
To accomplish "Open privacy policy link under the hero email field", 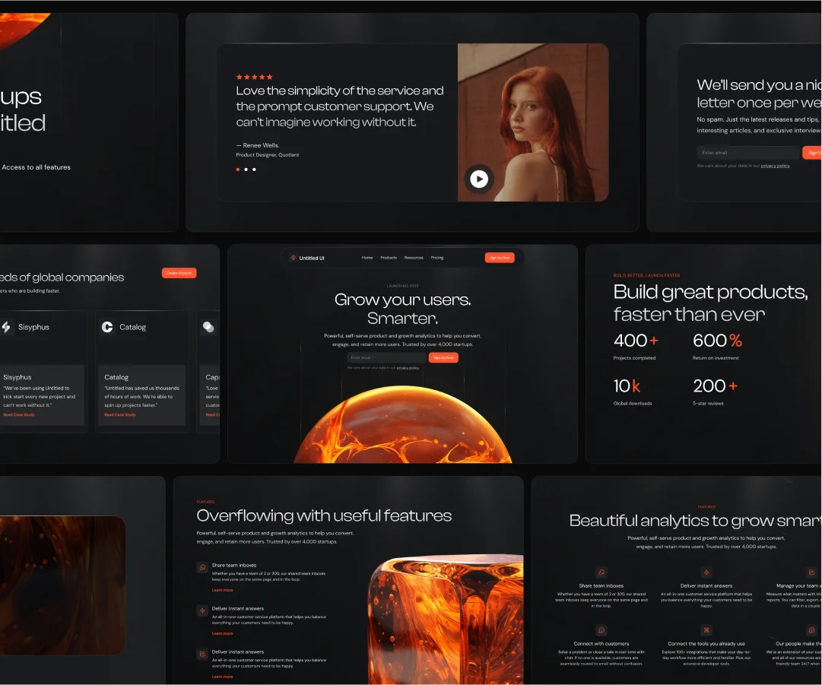I will point(408,368).
